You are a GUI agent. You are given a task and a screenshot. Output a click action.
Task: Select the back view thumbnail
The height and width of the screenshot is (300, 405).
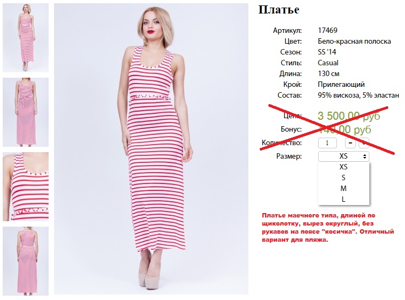coord(25,261)
